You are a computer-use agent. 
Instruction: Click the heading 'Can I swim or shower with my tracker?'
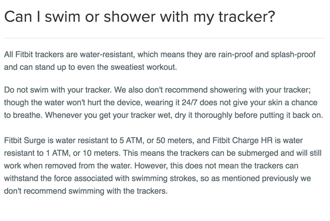coord(139,17)
